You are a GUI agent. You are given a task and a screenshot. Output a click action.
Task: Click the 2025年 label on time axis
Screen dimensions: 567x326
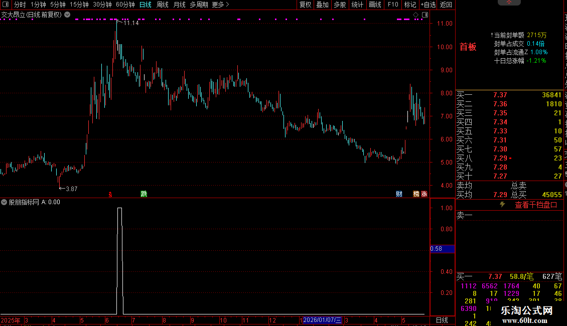11,320
